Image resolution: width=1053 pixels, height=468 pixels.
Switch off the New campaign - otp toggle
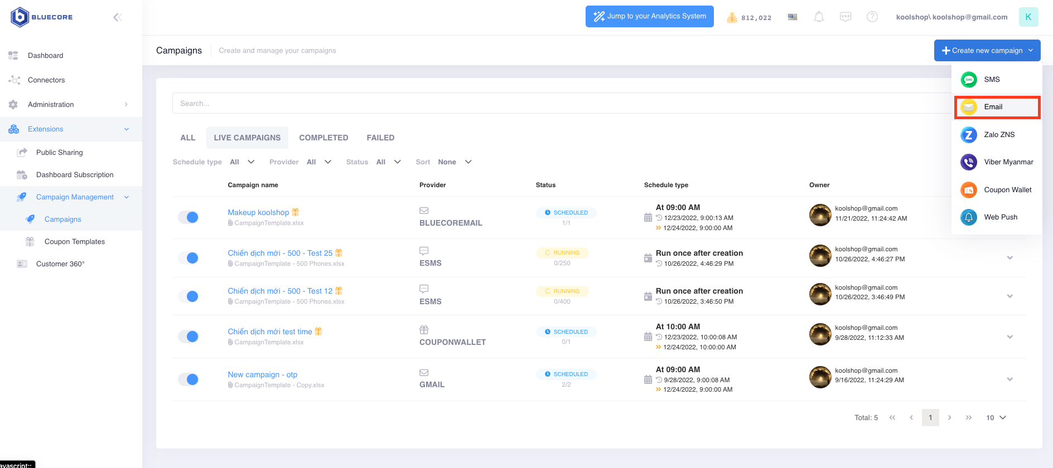tap(189, 379)
